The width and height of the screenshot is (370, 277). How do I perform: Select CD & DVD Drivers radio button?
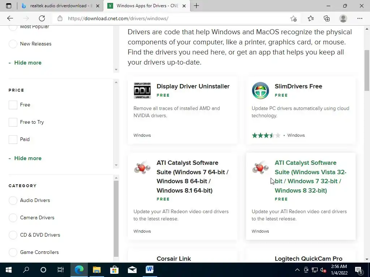click(x=13, y=235)
